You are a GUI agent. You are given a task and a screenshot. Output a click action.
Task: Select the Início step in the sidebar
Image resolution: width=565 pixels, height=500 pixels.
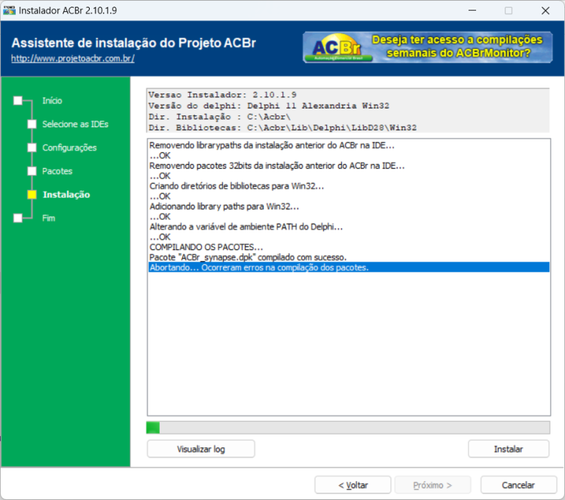click(x=52, y=100)
